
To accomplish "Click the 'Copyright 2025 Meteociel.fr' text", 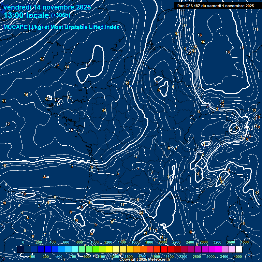I will 145,259.
